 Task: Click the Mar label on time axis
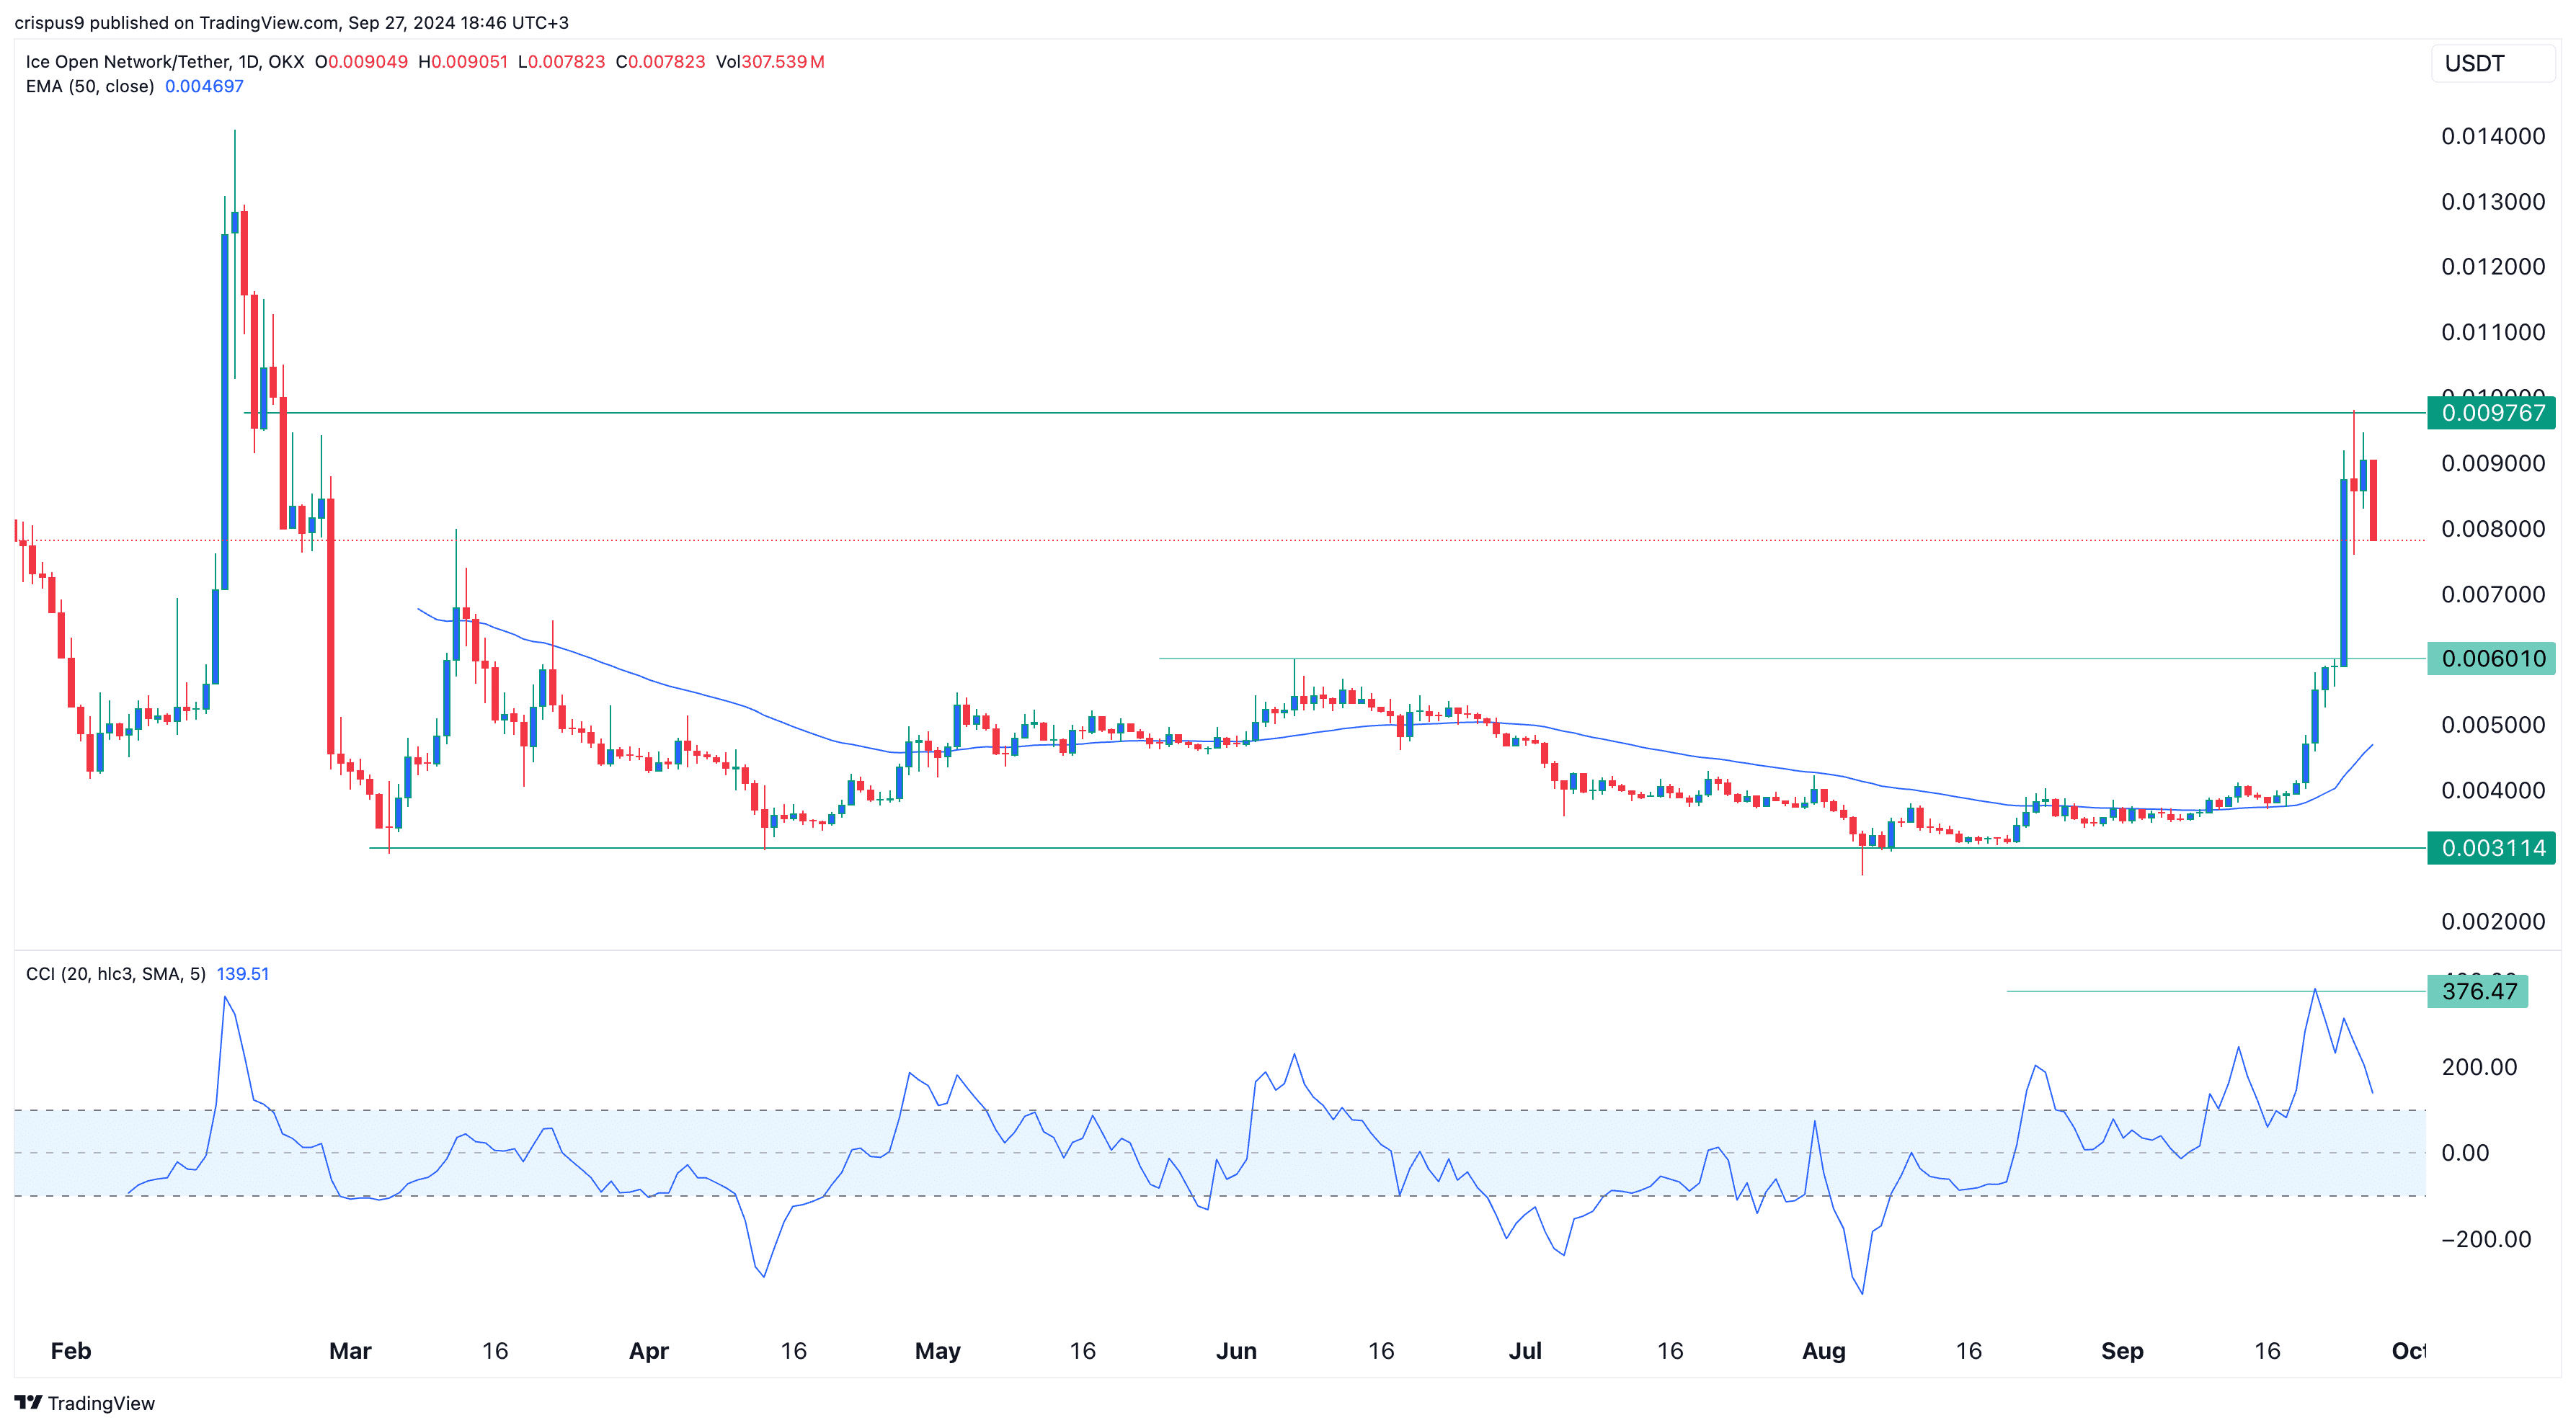[x=350, y=1351]
